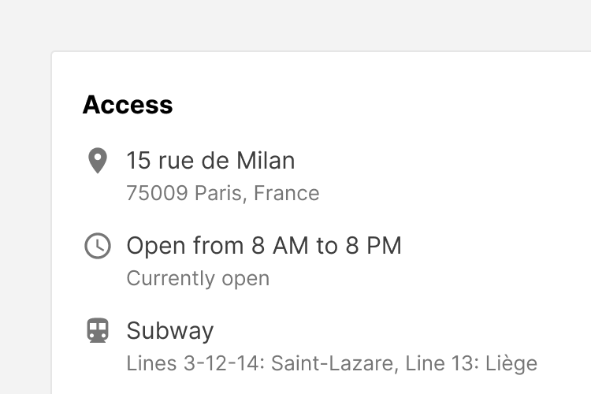Click the Subway label
Image resolution: width=591 pixels, height=394 pixels.
[x=169, y=330]
